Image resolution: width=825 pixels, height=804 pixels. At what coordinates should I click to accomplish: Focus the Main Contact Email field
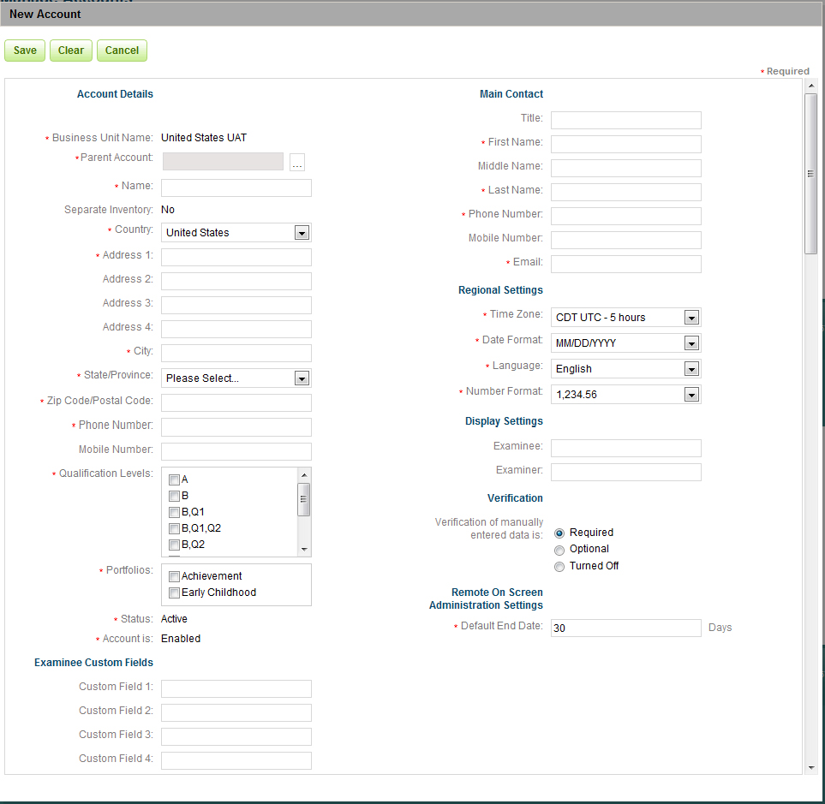point(625,265)
